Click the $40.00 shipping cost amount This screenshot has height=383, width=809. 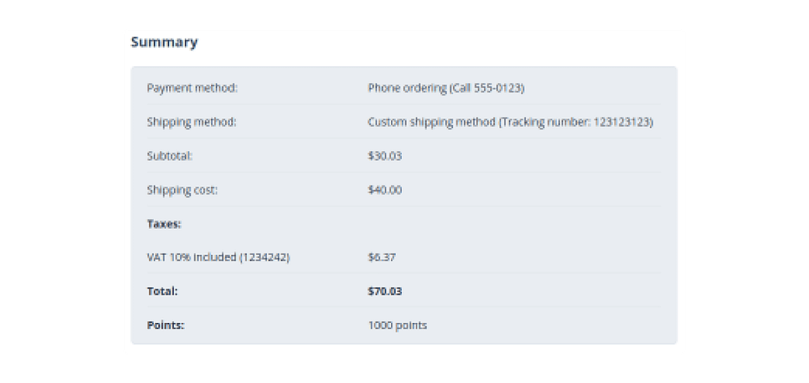point(385,190)
